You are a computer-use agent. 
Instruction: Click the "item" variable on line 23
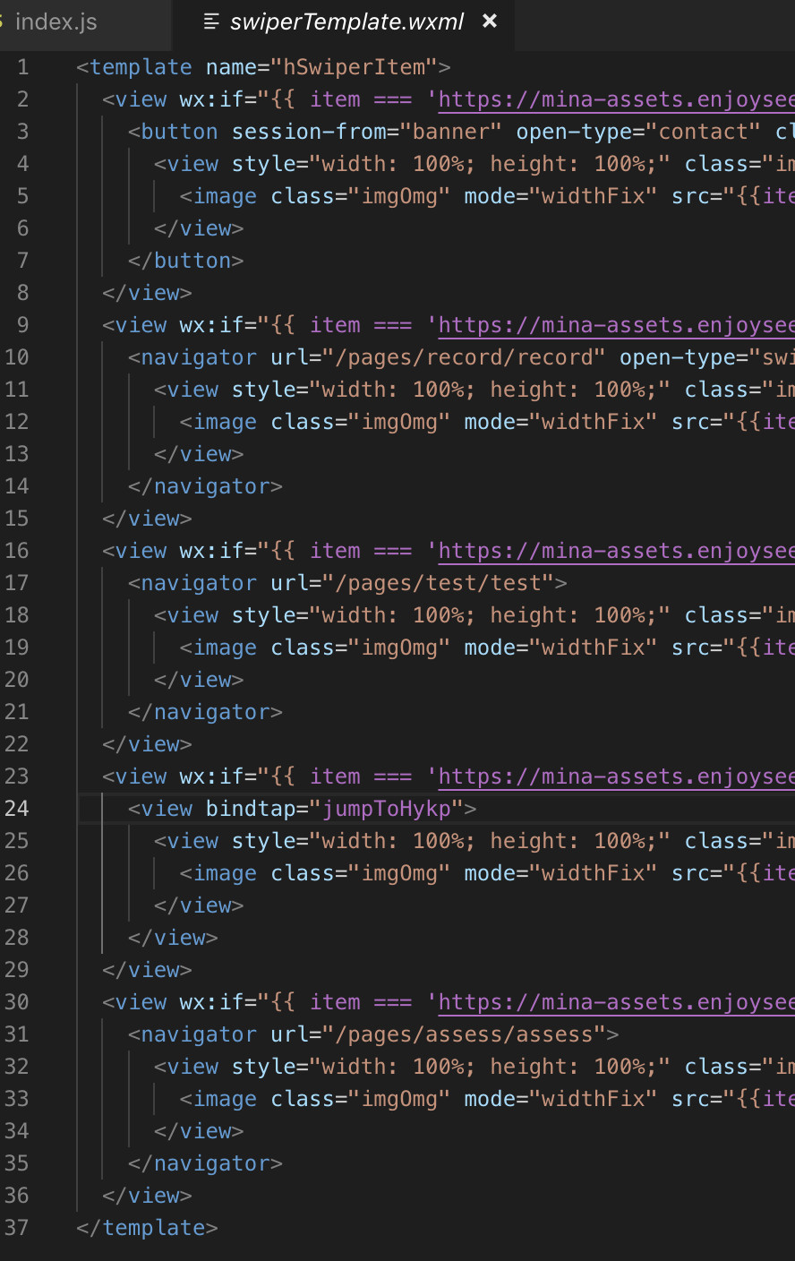(335, 776)
